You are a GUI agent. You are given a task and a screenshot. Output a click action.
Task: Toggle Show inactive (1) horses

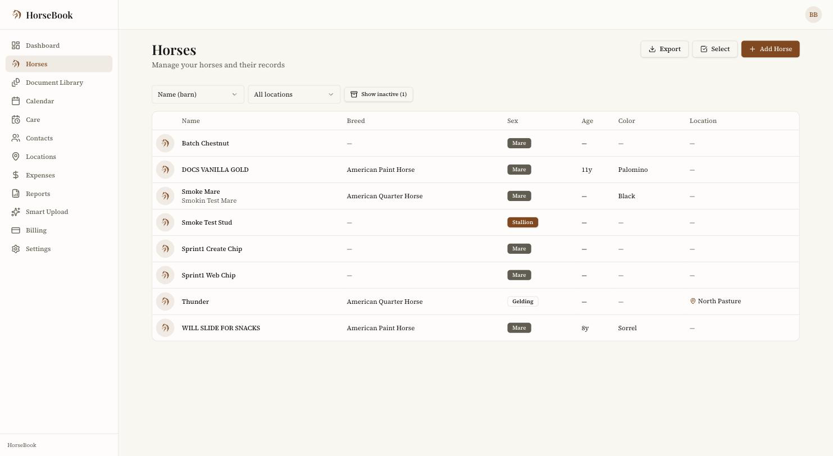pos(379,94)
